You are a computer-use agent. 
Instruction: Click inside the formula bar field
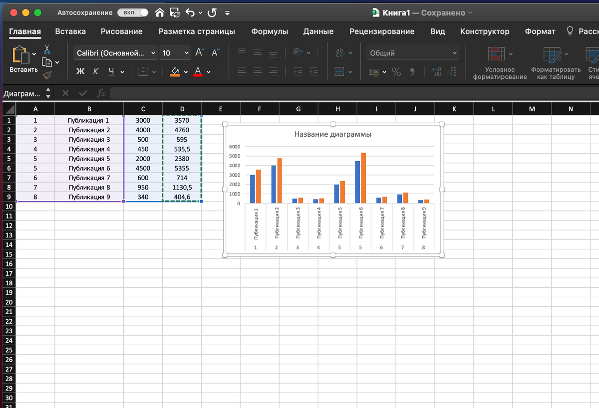click(x=354, y=93)
